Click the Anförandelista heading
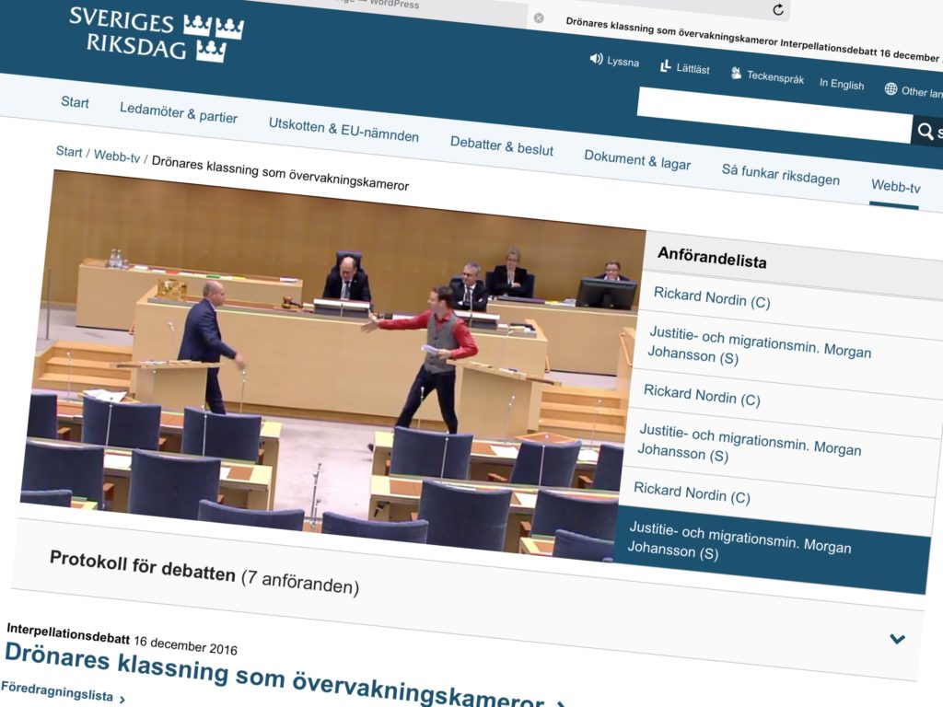Viewport: 943px width, 707px height. point(712,258)
